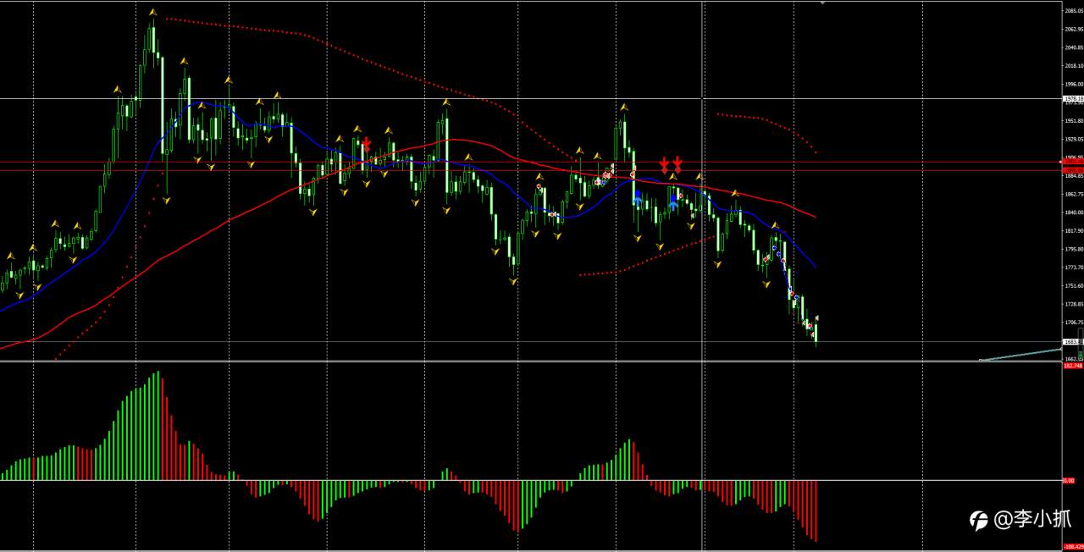
Task: Click the 1817.90 price axis label
Action: click(x=1074, y=230)
